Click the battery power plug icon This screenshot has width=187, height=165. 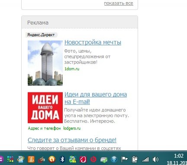[135, 159]
